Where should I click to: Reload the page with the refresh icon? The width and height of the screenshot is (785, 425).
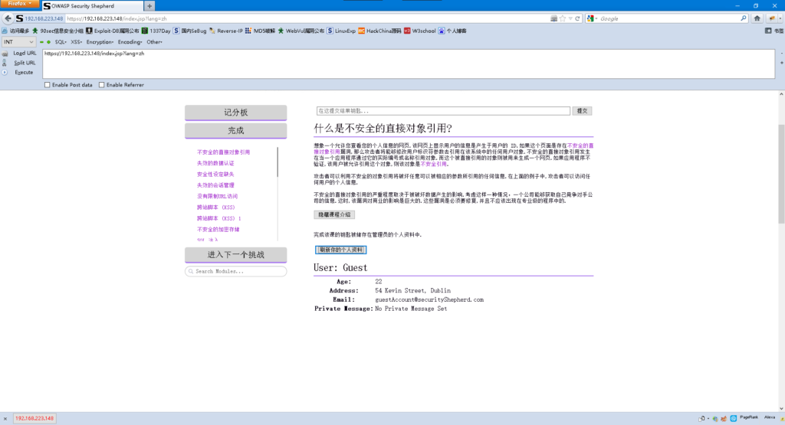tap(577, 18)
